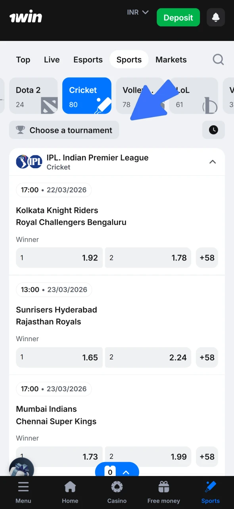Open the promo gift box in the corner
This screenshot has width=234, height=509.
pos(22,467)
